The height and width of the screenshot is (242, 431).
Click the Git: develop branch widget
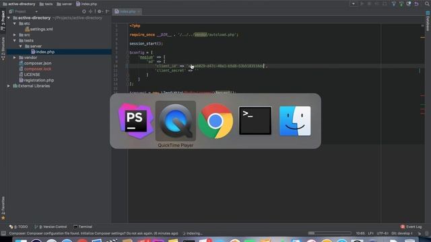(x=402, y=233)
